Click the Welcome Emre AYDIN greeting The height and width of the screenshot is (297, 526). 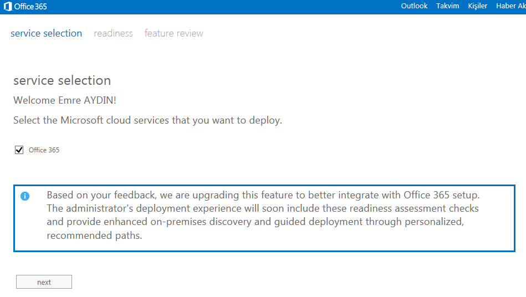point(65,100)
